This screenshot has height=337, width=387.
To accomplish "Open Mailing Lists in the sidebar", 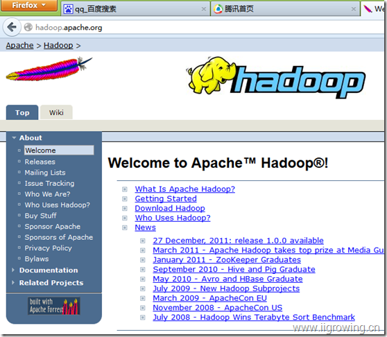I will point(45,173).
